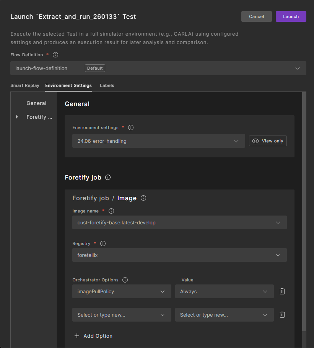Click info icon beside Orchestrator Options
314x348 pixels.
click(125, 280)
